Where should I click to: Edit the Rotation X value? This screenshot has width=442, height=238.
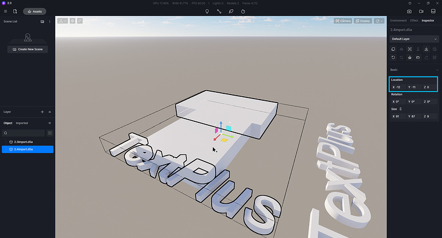(398, 101)
